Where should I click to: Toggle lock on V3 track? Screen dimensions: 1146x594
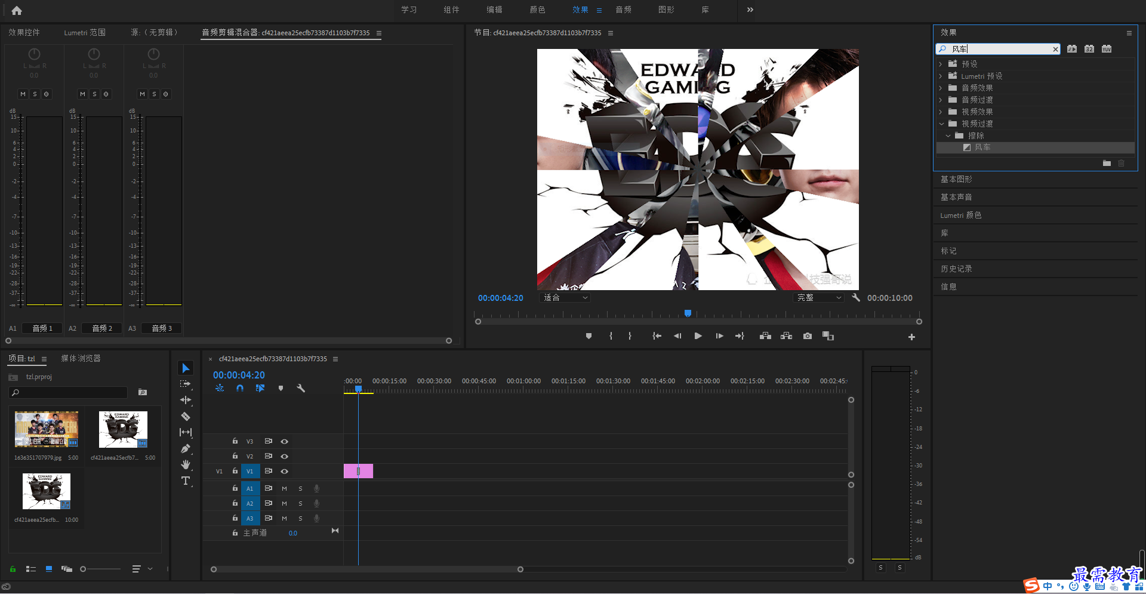click(235, 441)
